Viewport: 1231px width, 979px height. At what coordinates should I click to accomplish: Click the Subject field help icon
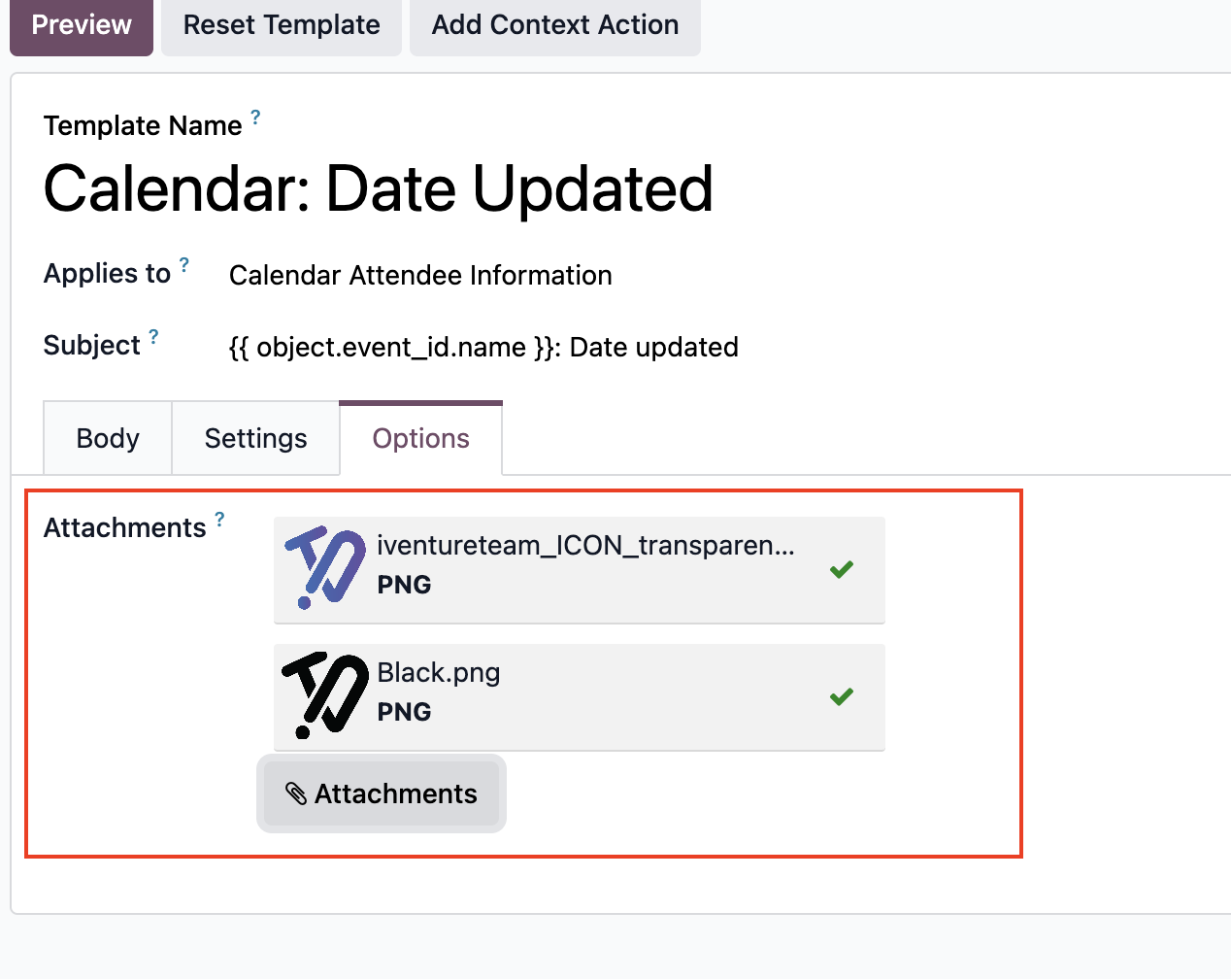tap(153, 336)
